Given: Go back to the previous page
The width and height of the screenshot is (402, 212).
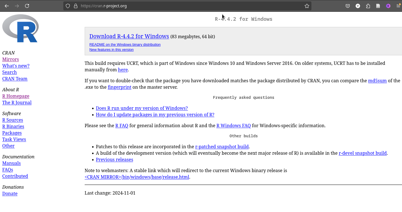Looking at the screenshot, I should click(7, 6).
